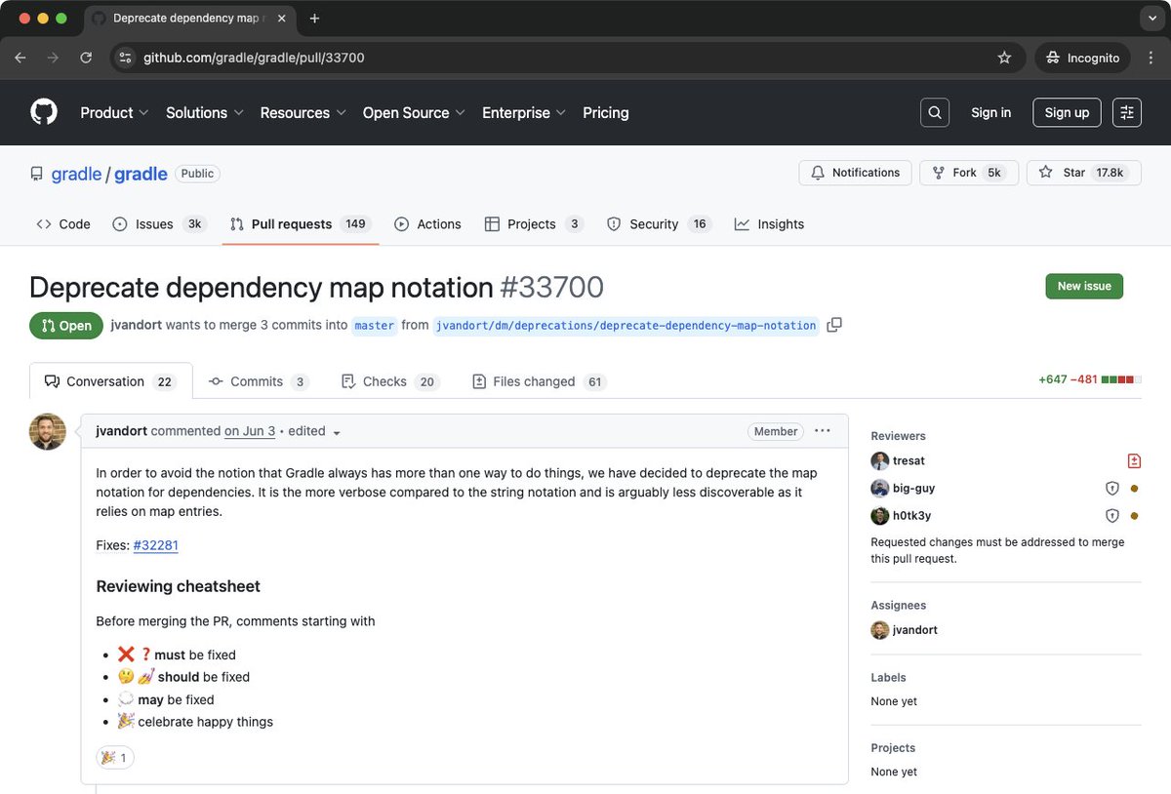1171x794 pixels.
Task: Click the Member badge on the comment
Action: 776,431
